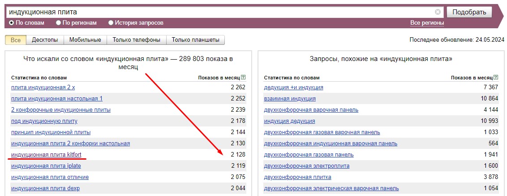This screenshot has height=196, width=507.
Task: Select the История запросов radio button
Action: point(111,23)
